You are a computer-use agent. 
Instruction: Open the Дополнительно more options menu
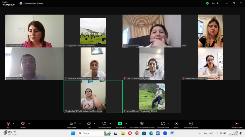[x=191, y=124]
